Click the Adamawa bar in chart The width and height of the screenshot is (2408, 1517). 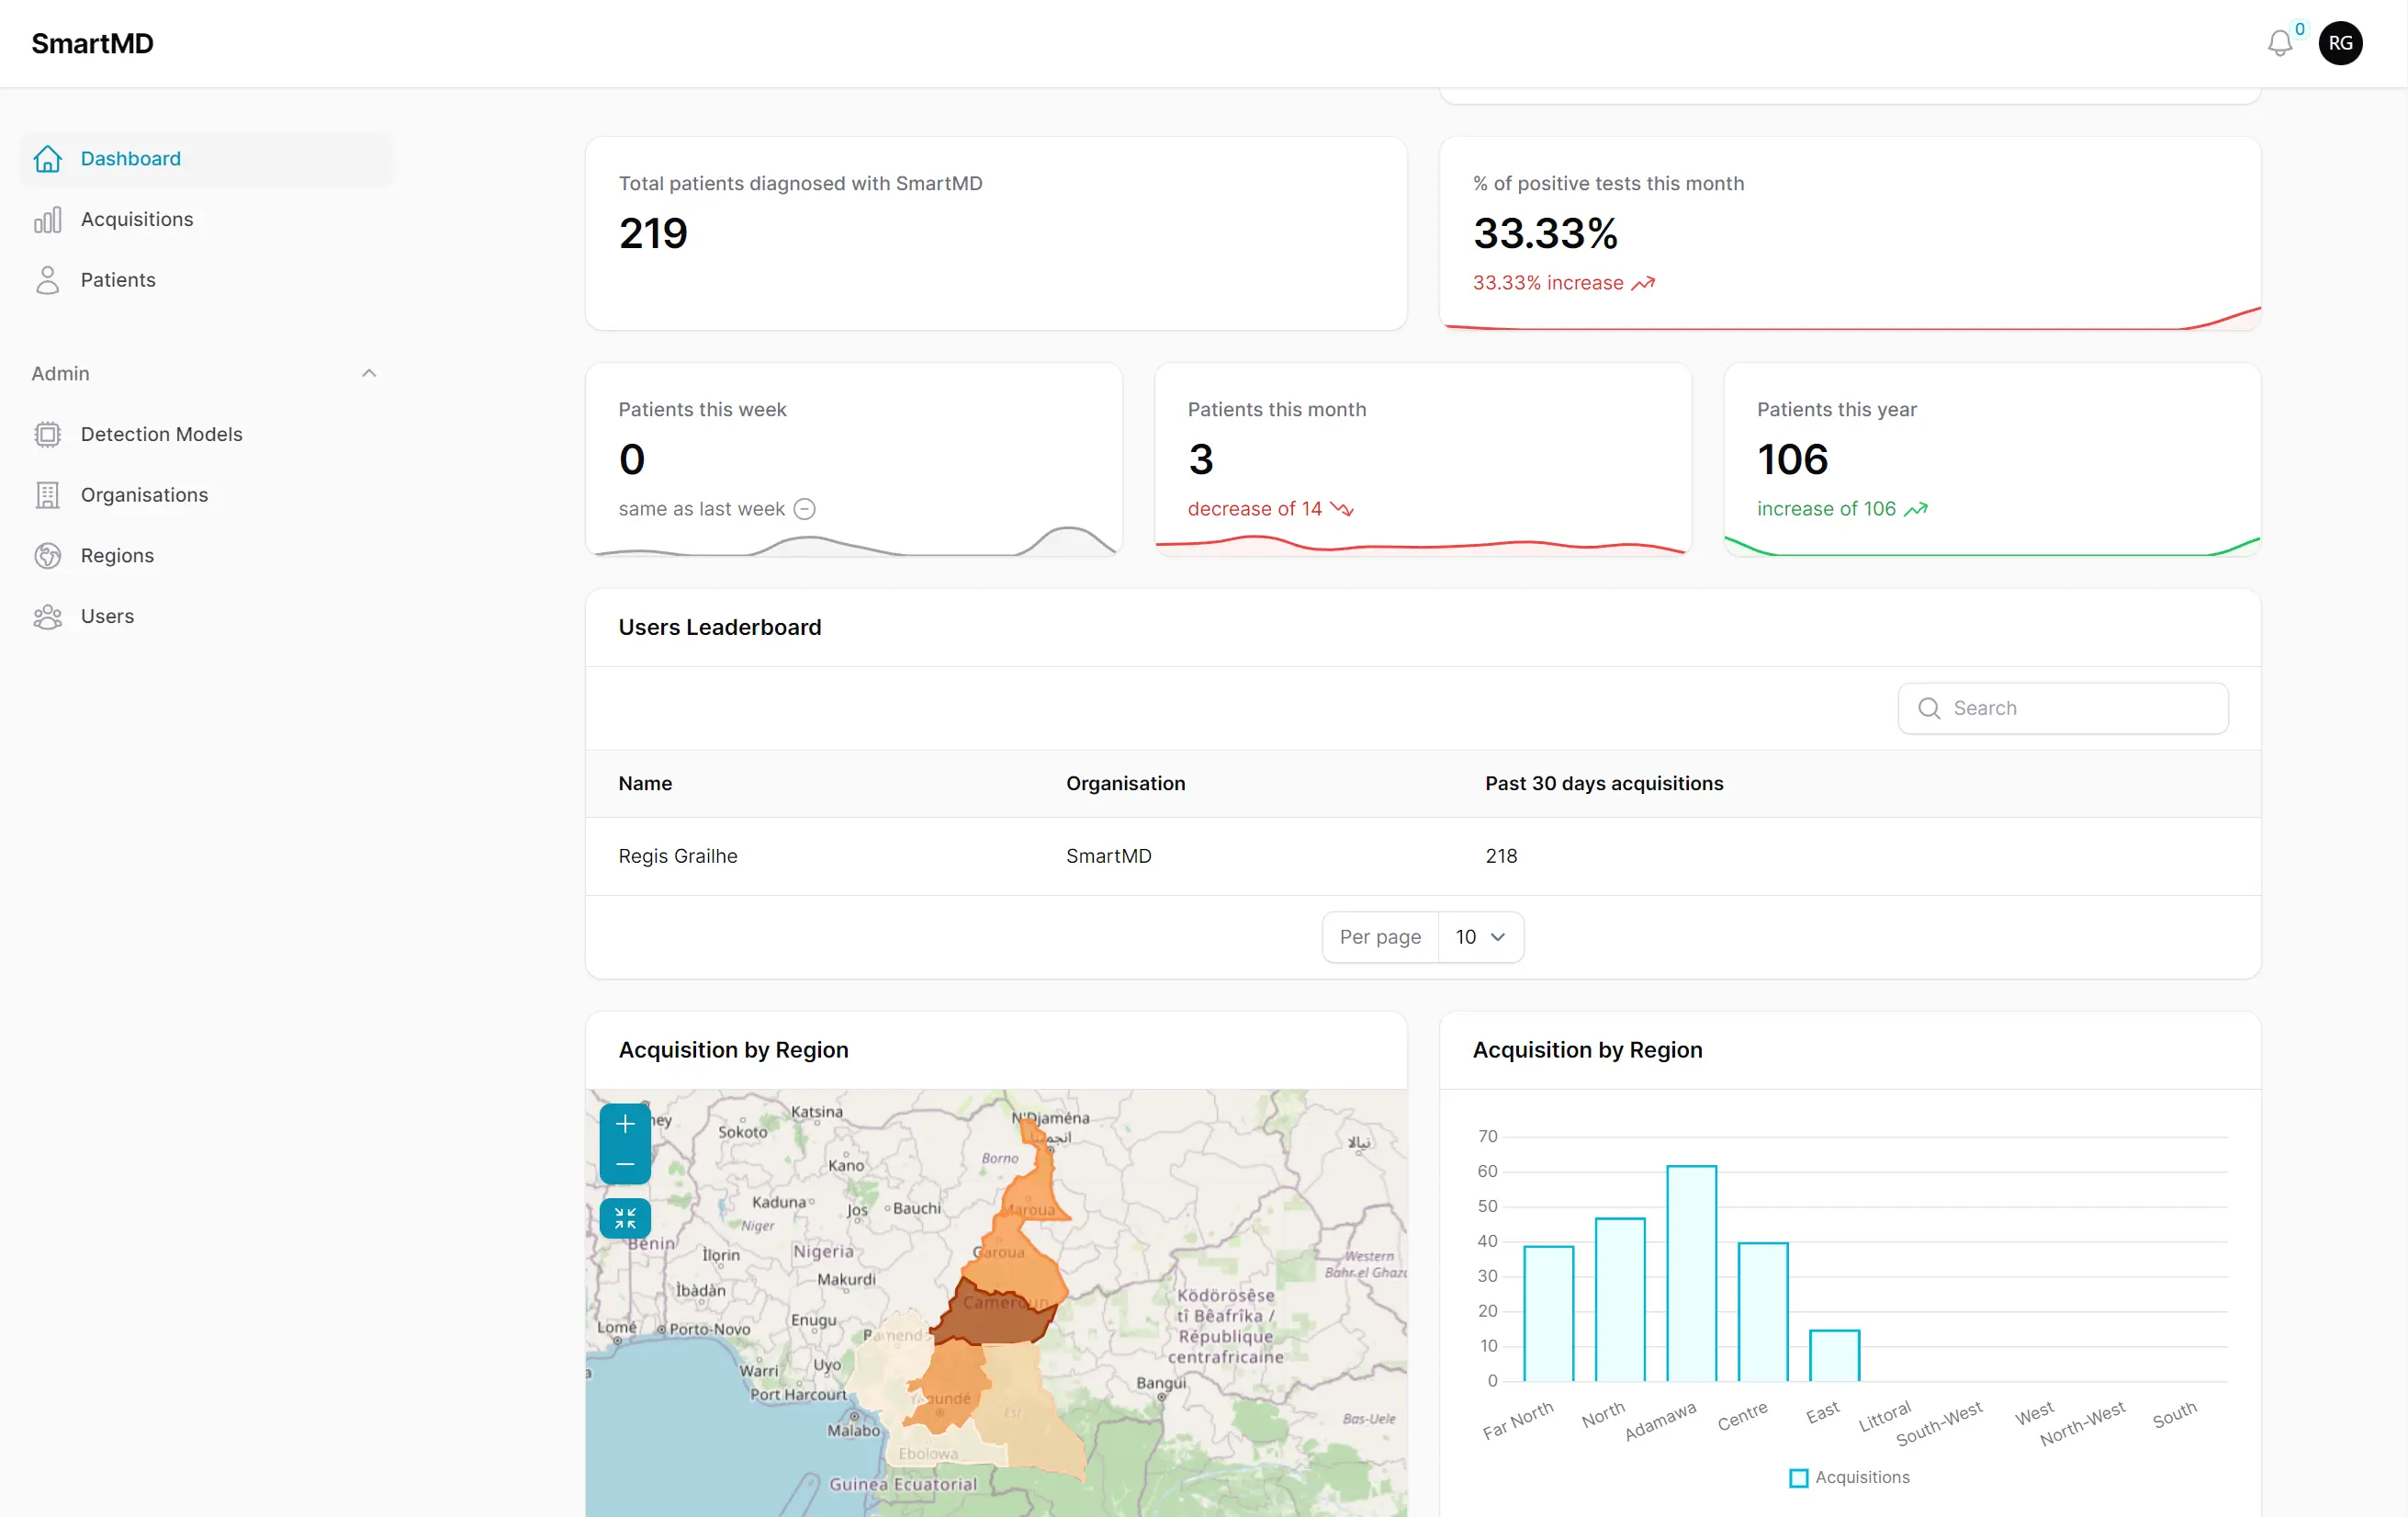click(1691, 1274)
